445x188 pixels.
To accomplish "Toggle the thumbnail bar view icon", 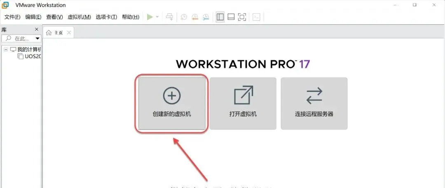I will pos(231,17).
